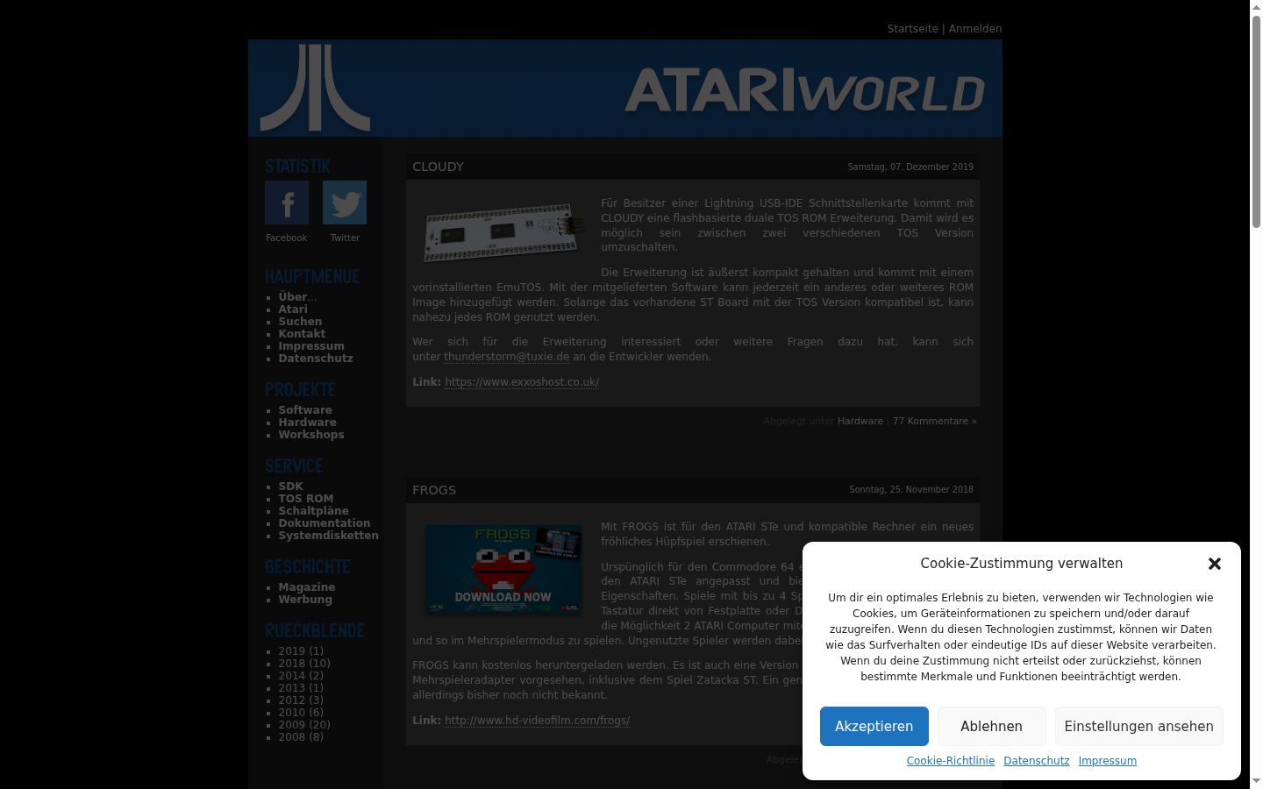1263x789 pixels.
Task: Click the Twitter caption text
Action: [x=345, y=238]
